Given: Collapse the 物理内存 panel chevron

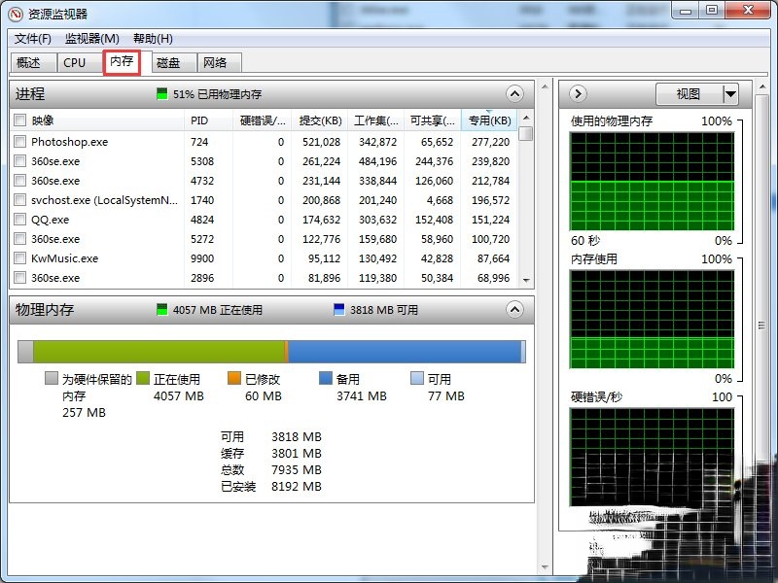Looking at the screenshot, I should click(x=514, y=310).
